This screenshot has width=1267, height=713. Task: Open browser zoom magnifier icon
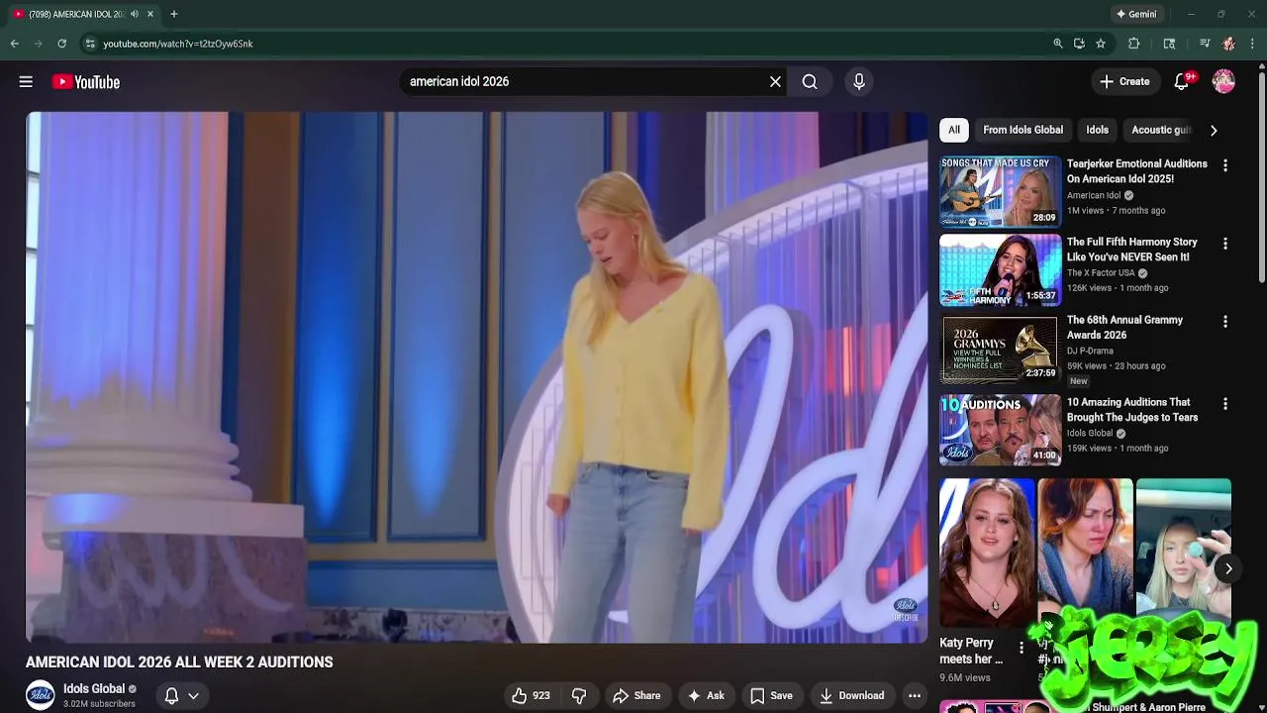pyautogui.click(x=1058, y=44)
